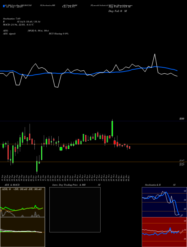Screen dimensions: 187x247
Task: Click the lowest green candlestick on the price chart
Action: 37,166
